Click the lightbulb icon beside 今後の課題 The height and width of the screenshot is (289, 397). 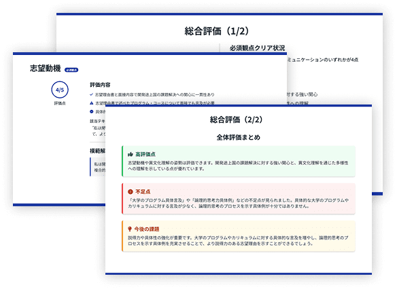(130, 229)
